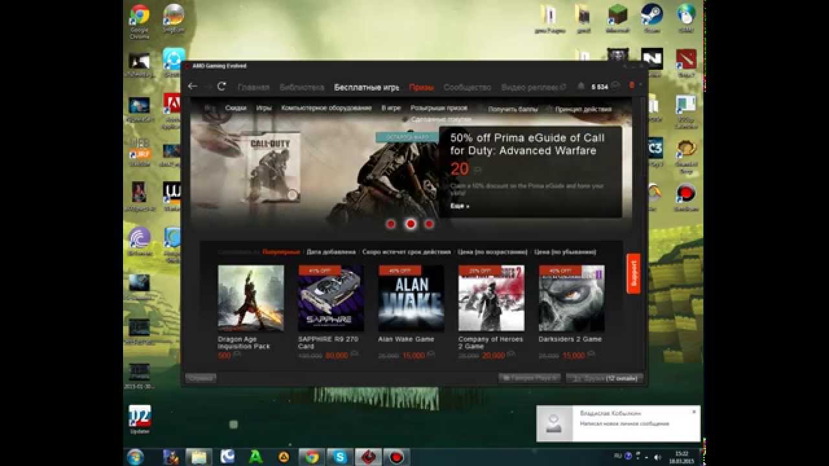Viewport: 829px width, 466px height.
Task: Switch to Бесплатные игры tab
Action: (x=367, y=87)
